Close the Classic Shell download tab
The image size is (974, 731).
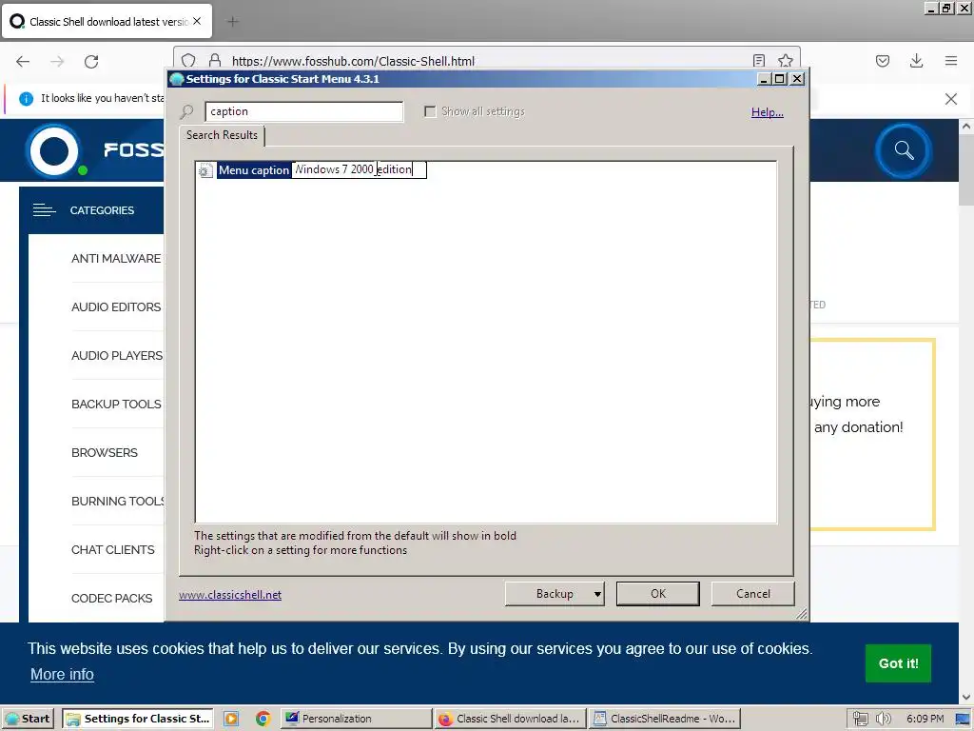coord(197,21)
